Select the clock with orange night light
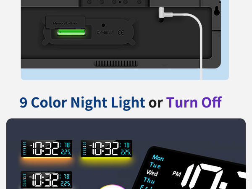The width and height of the screenshot is (252, 189). (47, 149)
